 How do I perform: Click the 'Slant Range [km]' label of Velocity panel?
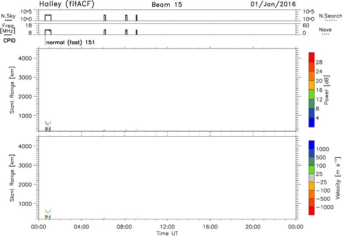(x=12, y=178)
